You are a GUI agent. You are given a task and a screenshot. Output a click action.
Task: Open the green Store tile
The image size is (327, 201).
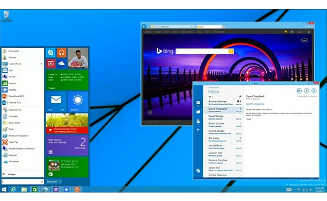point(67,167)
